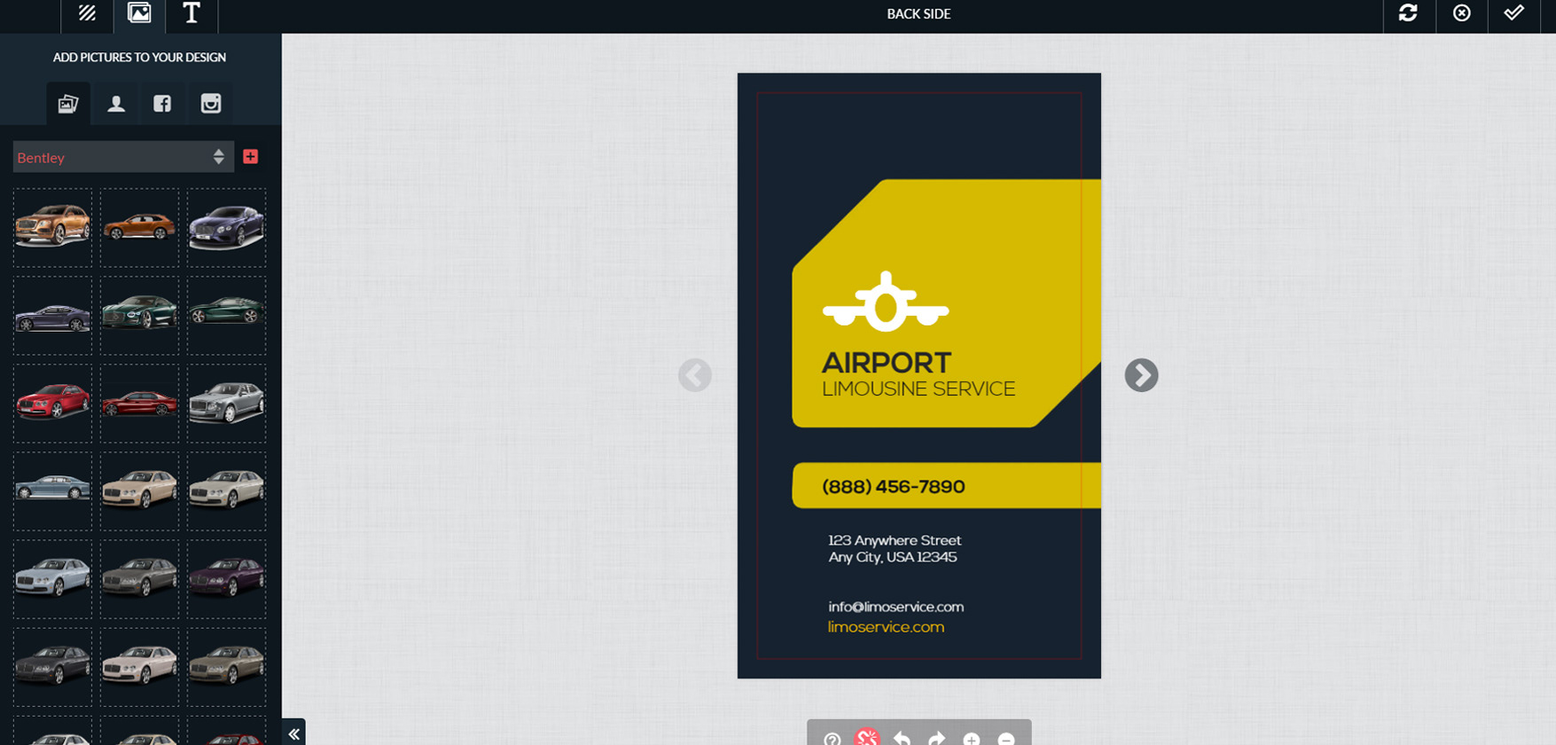The image size is (1556, 745).
Task: Add the dark green coupe side-view thumbnail
Action: tap(227, 315)
